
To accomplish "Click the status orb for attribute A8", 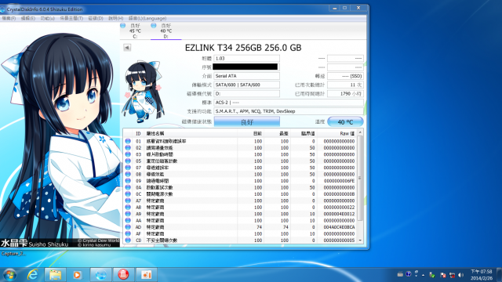I will pyautogui.click(x=128, y=207).
